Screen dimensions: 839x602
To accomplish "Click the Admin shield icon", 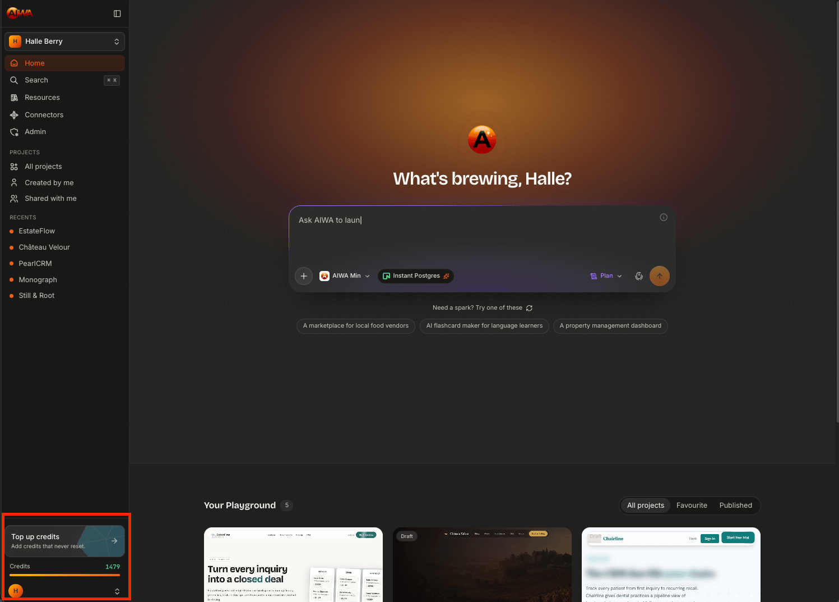I will [14, 132].
